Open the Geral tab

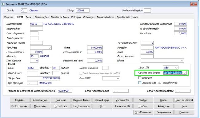pyautogui.click(x=28, y=17)
